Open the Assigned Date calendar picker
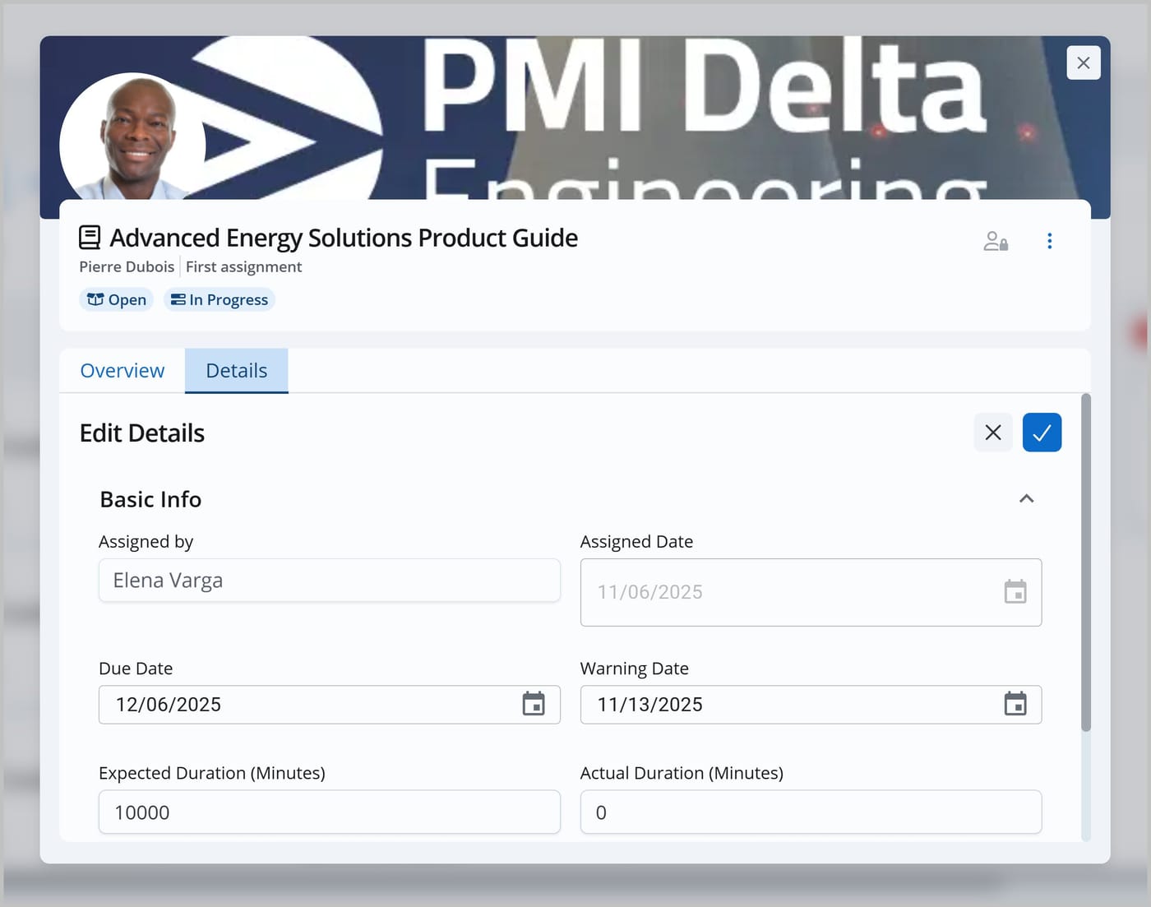 [x=1015, y=592]
